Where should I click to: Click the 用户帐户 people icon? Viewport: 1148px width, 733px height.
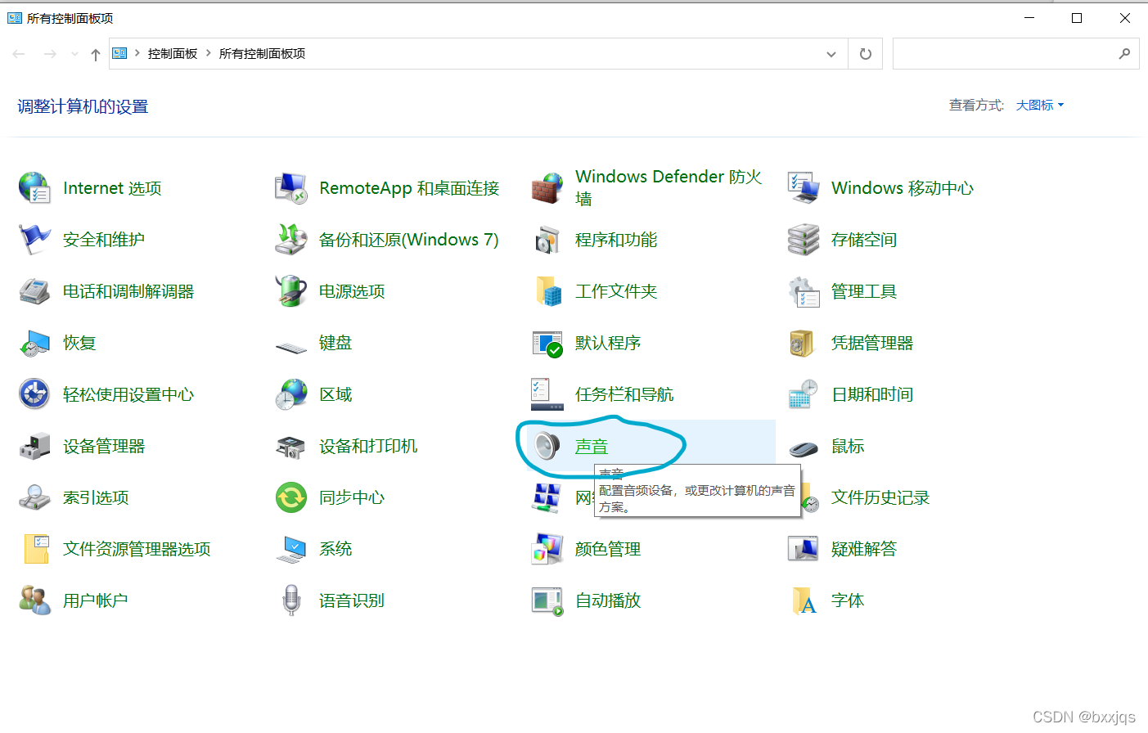tap(34, 600)
